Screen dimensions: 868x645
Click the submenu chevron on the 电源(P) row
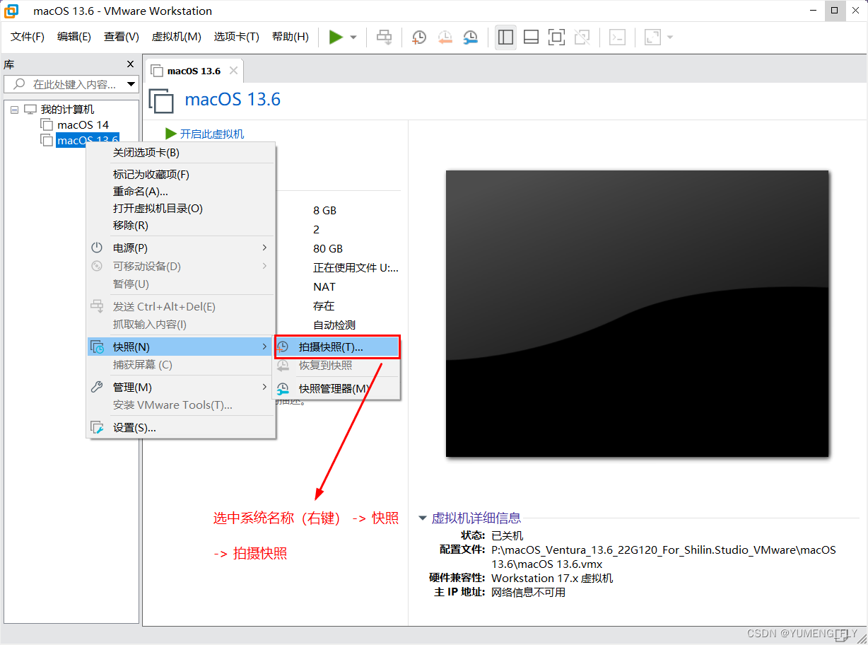[x=265, y=248]
